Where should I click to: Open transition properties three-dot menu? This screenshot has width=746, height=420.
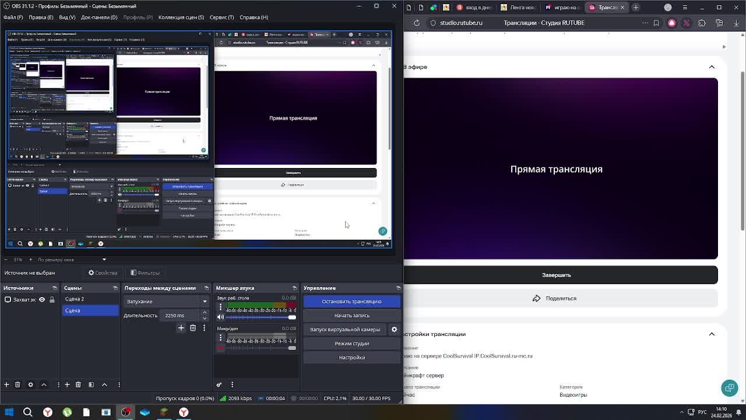pos(204,328)
